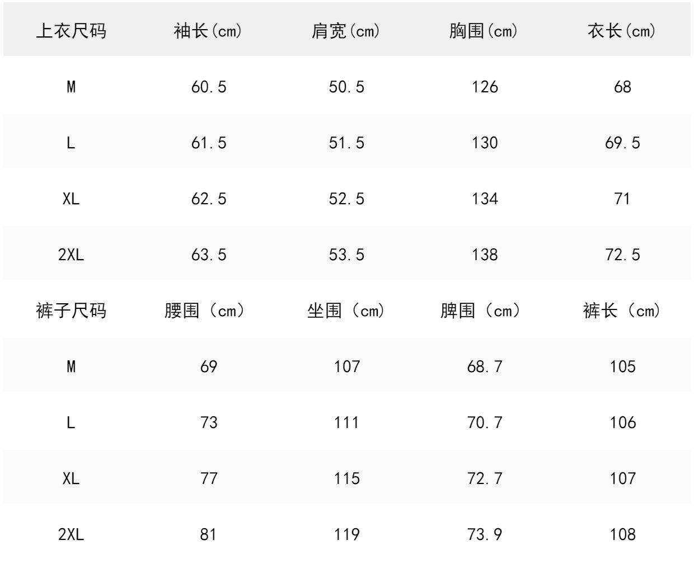Screen dimensions: 694x564
Task: Click the 肩宽(cm) column header
Action: click(346, 31)
